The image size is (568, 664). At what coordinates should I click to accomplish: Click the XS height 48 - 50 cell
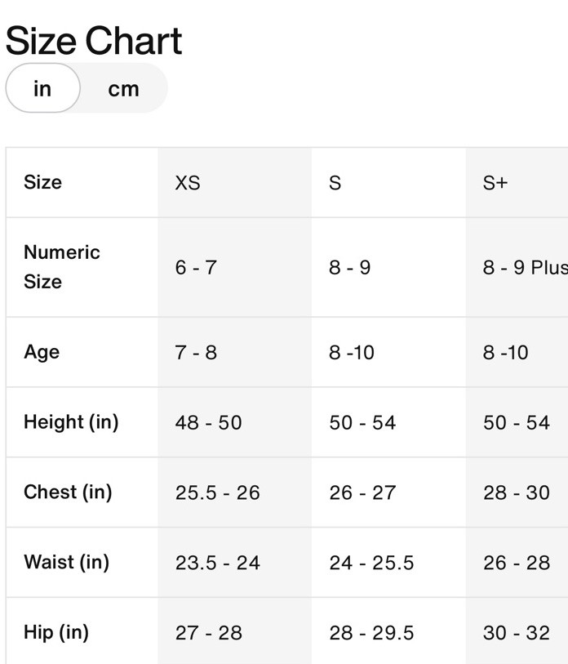(x=234, y=422)
